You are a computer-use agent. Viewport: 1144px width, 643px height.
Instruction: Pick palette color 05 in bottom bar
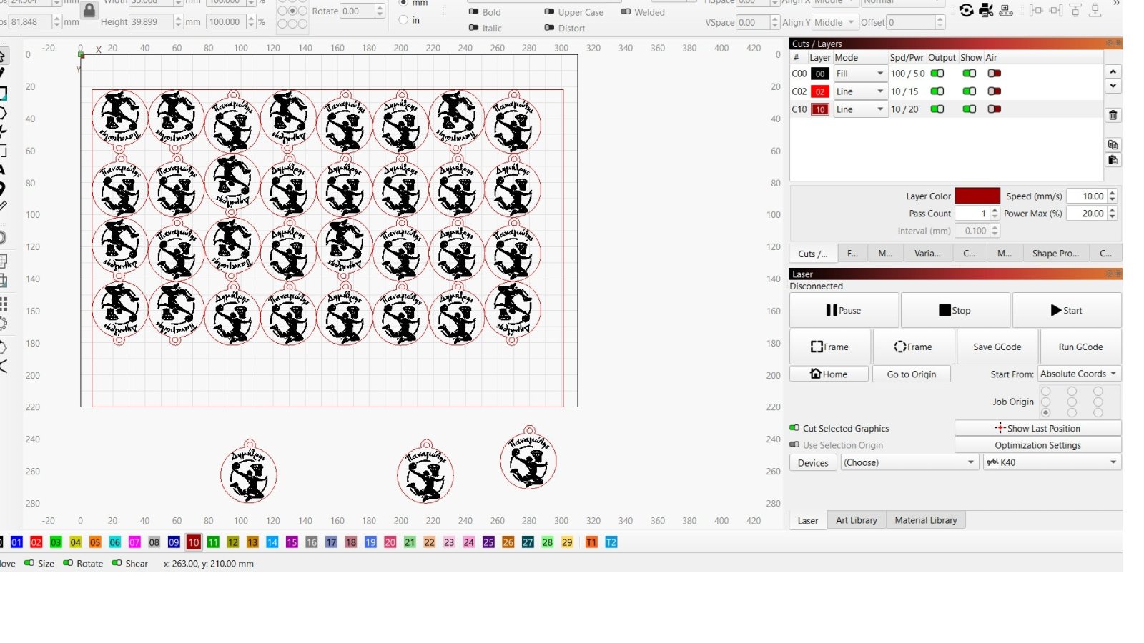pyautogui.click(x=95, y=542)
